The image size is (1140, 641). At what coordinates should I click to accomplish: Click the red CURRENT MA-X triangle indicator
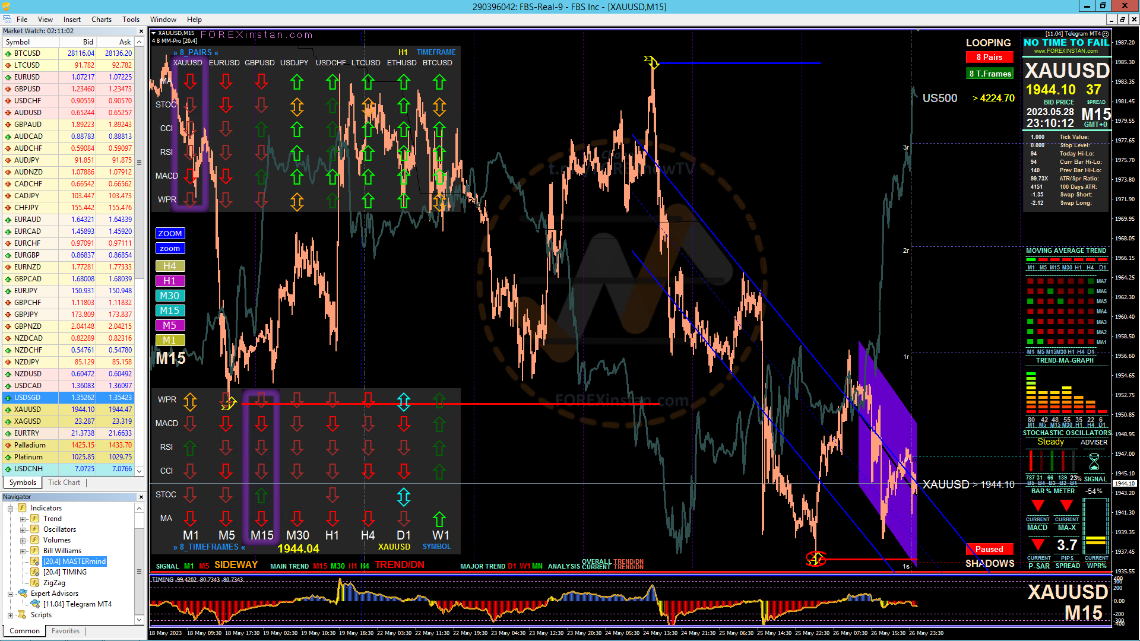(1066, 506)
